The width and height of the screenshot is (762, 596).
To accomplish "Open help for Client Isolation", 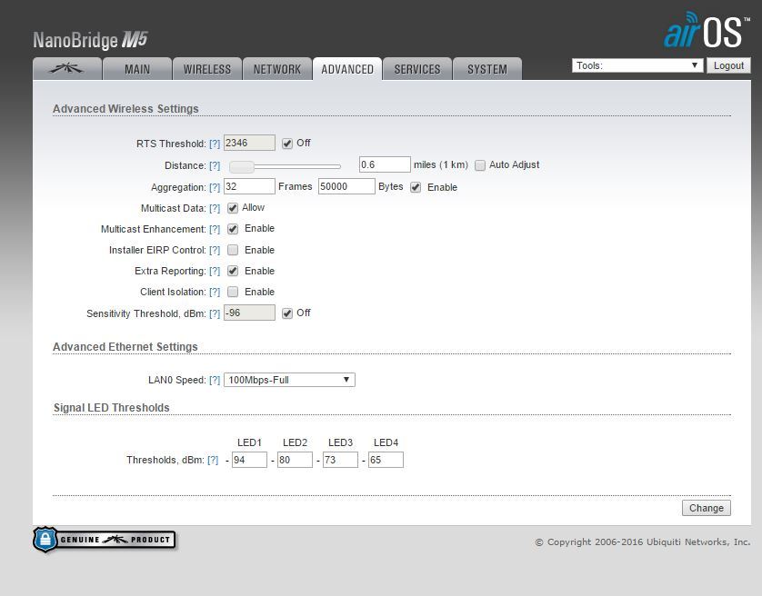I will tap(215, 293).
